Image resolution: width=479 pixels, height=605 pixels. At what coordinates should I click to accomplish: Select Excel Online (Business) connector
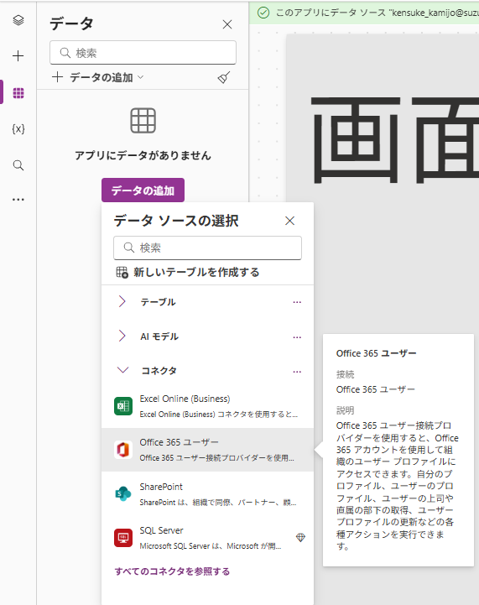tap(207, 406)
